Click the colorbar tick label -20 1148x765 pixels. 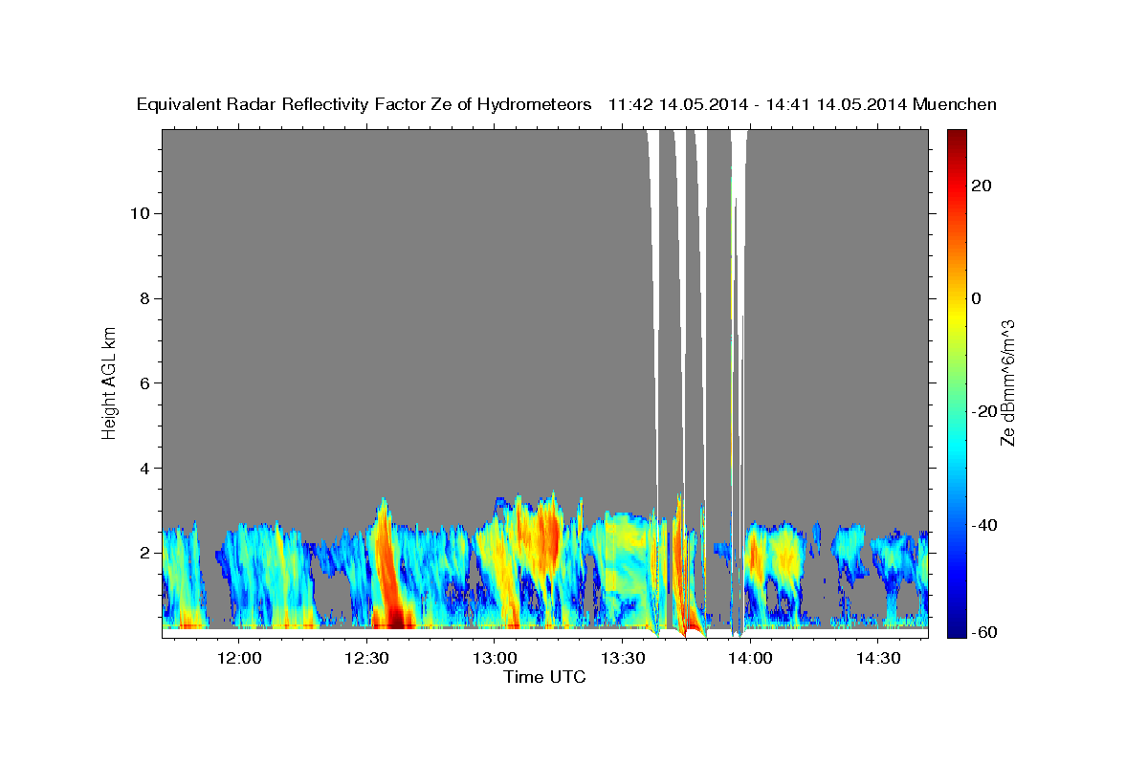point(982,411)
